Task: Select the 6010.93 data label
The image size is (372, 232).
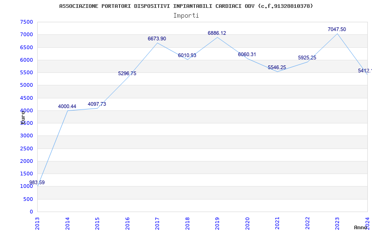Action: pyautogui.click(x=187, y=56)
